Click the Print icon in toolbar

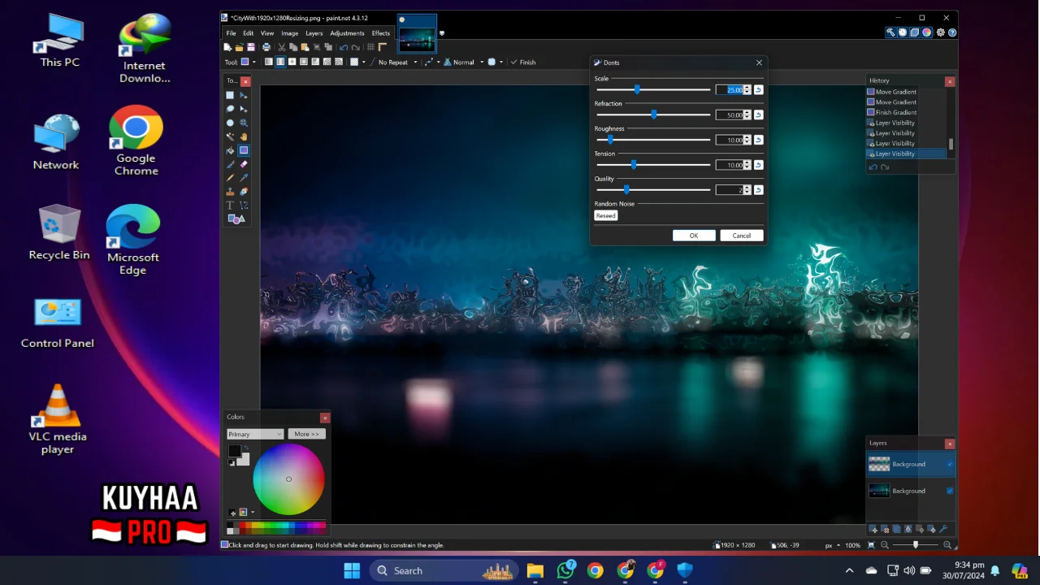(266, 47)
